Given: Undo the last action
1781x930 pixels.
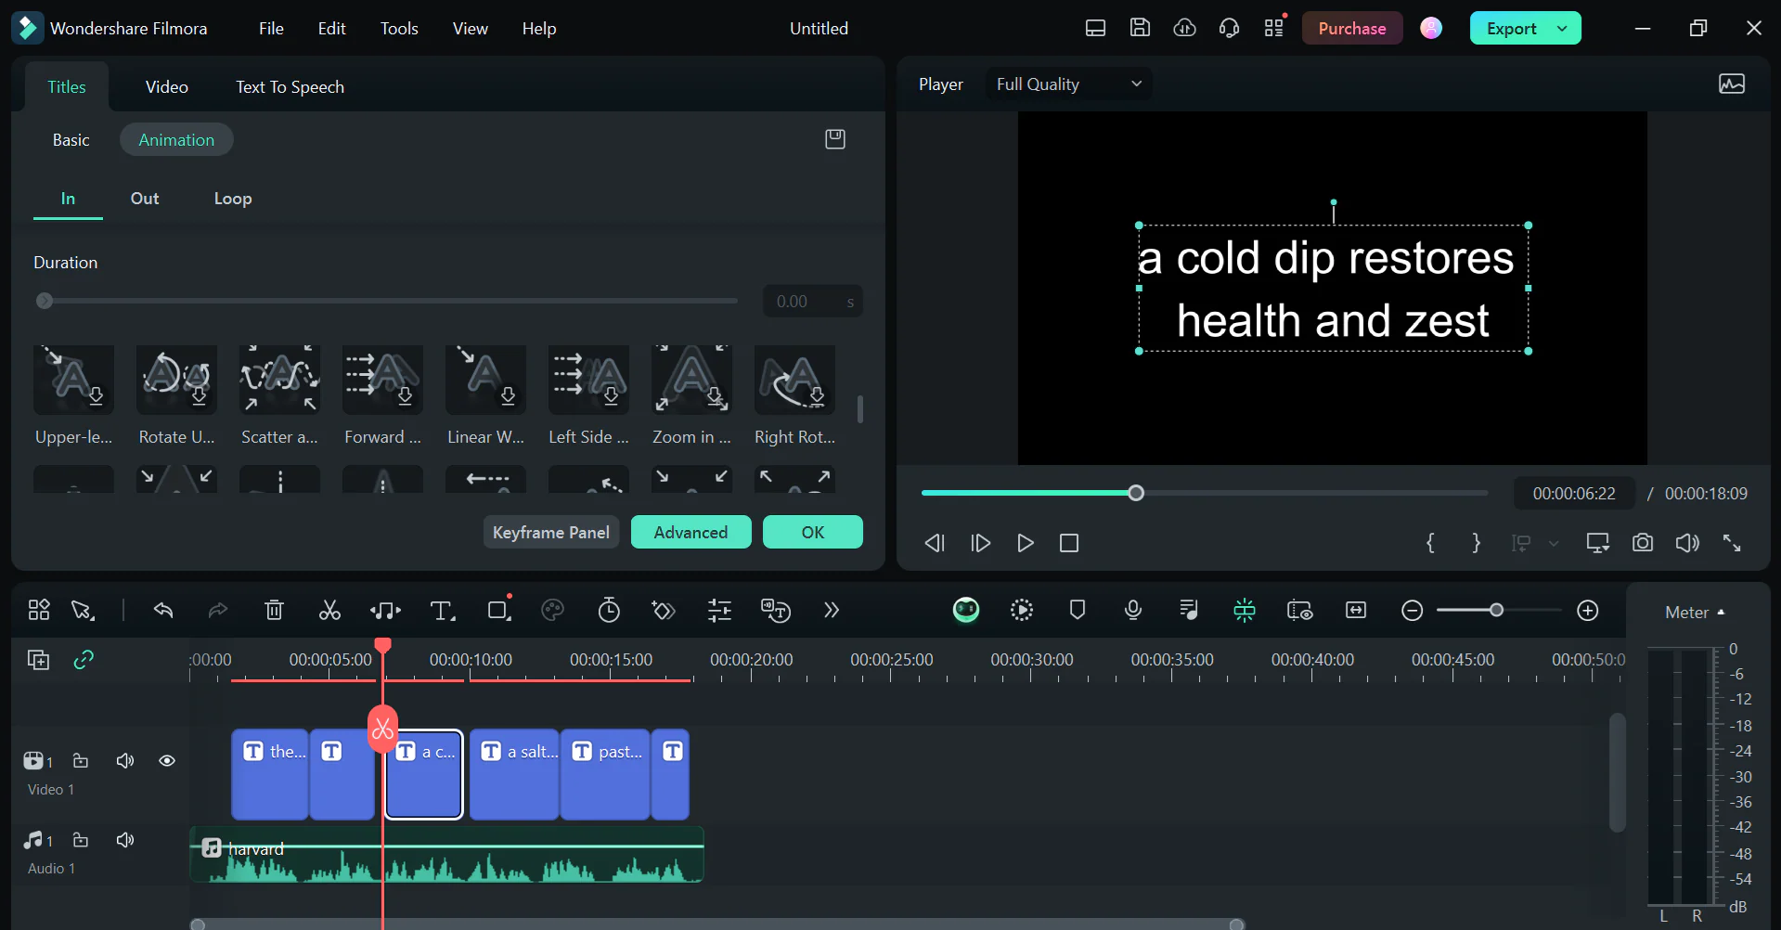Looking at the screenshot, I should tap(163, 611).
